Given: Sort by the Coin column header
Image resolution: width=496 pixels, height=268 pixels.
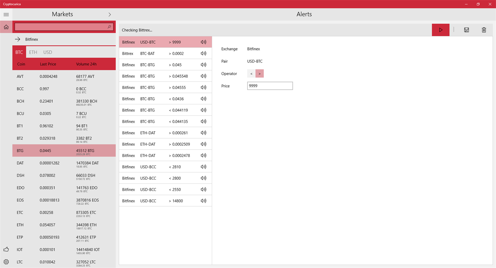Looking at the screenshot, I should click(21, 64).
